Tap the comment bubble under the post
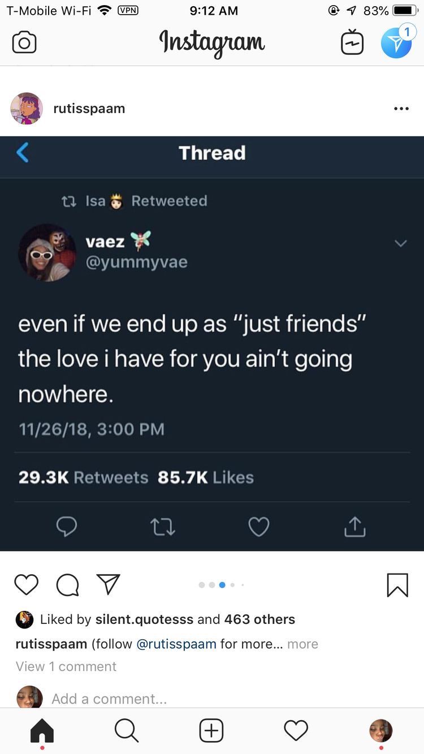This screenshot has width=424, height=754. point(68,585)
